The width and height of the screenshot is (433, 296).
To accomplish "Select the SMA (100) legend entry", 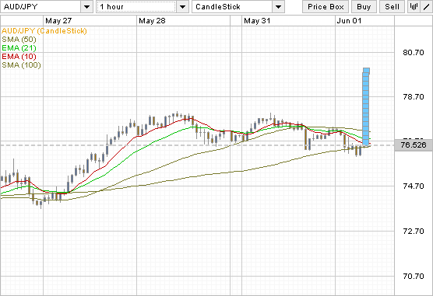I will point(21,65).
